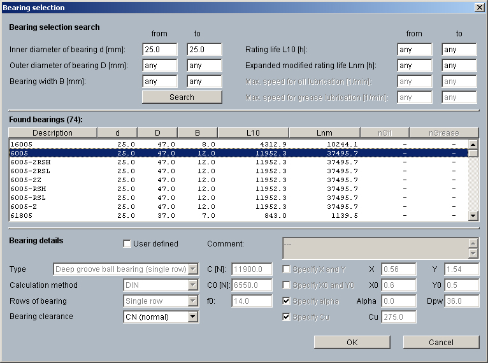Click inner diameter 'from' input field

(159, 50)
